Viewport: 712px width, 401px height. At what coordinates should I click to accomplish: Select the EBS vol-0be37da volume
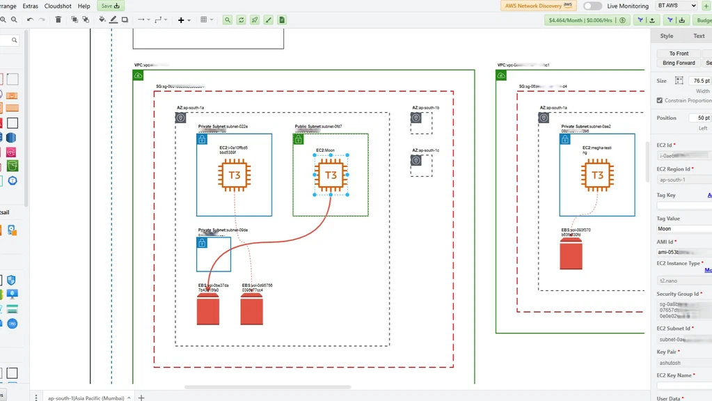pyautogui.click(x=208, y=309)
